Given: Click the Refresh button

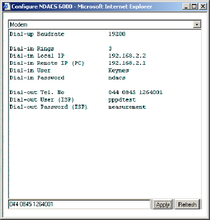Looking at the screenshot, I should tap(187, 204).
